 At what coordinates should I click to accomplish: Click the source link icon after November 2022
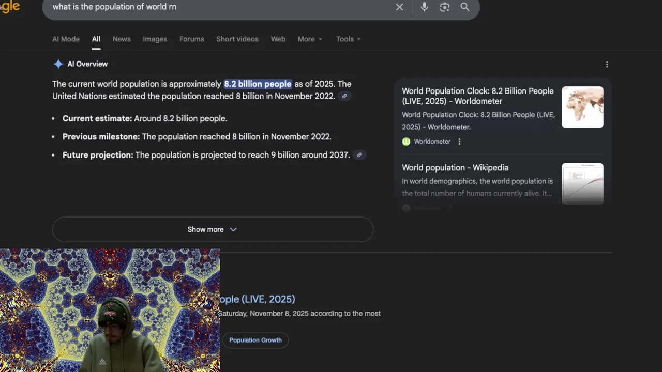344,96
